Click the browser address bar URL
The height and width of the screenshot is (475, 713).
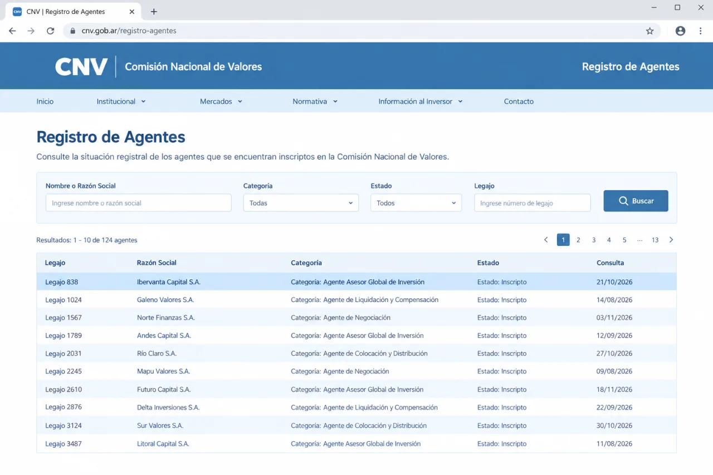point(129,31)
